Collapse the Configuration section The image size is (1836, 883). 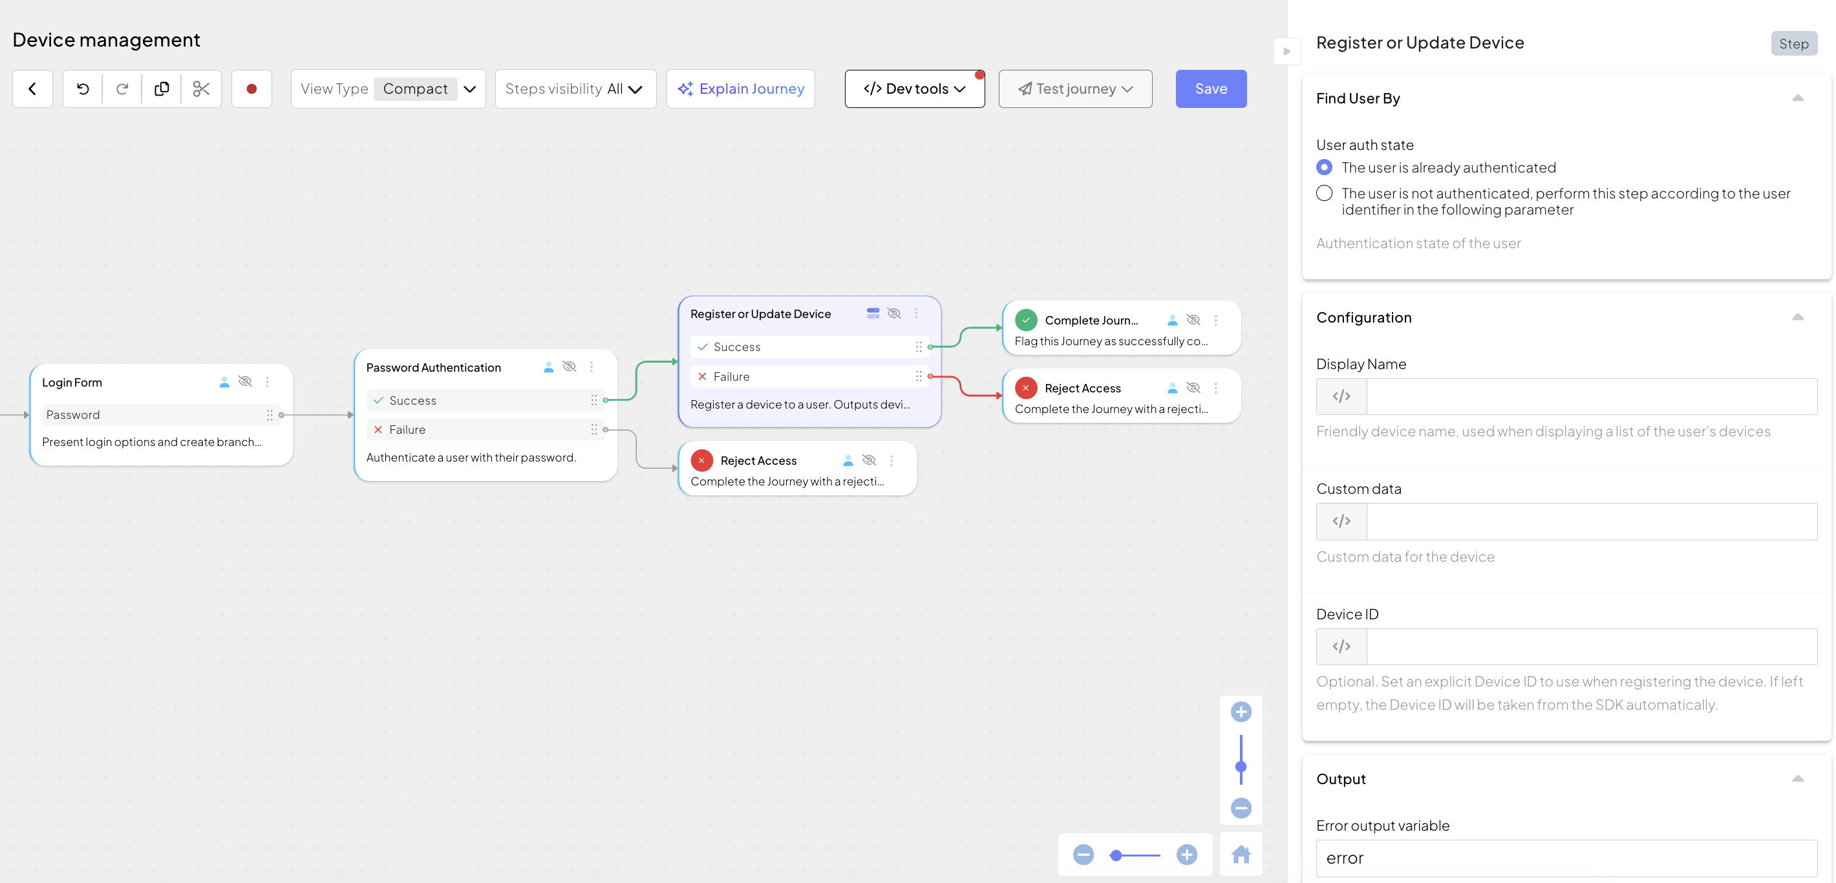point(1797,317)
